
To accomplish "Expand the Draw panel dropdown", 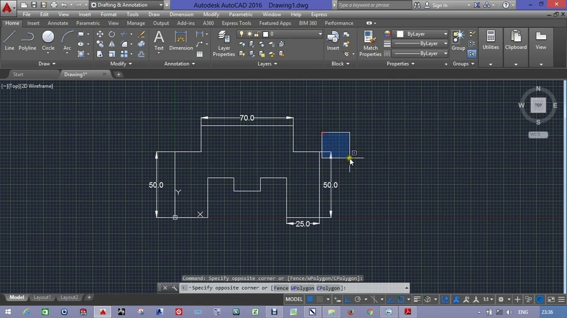I will [47, 64].
